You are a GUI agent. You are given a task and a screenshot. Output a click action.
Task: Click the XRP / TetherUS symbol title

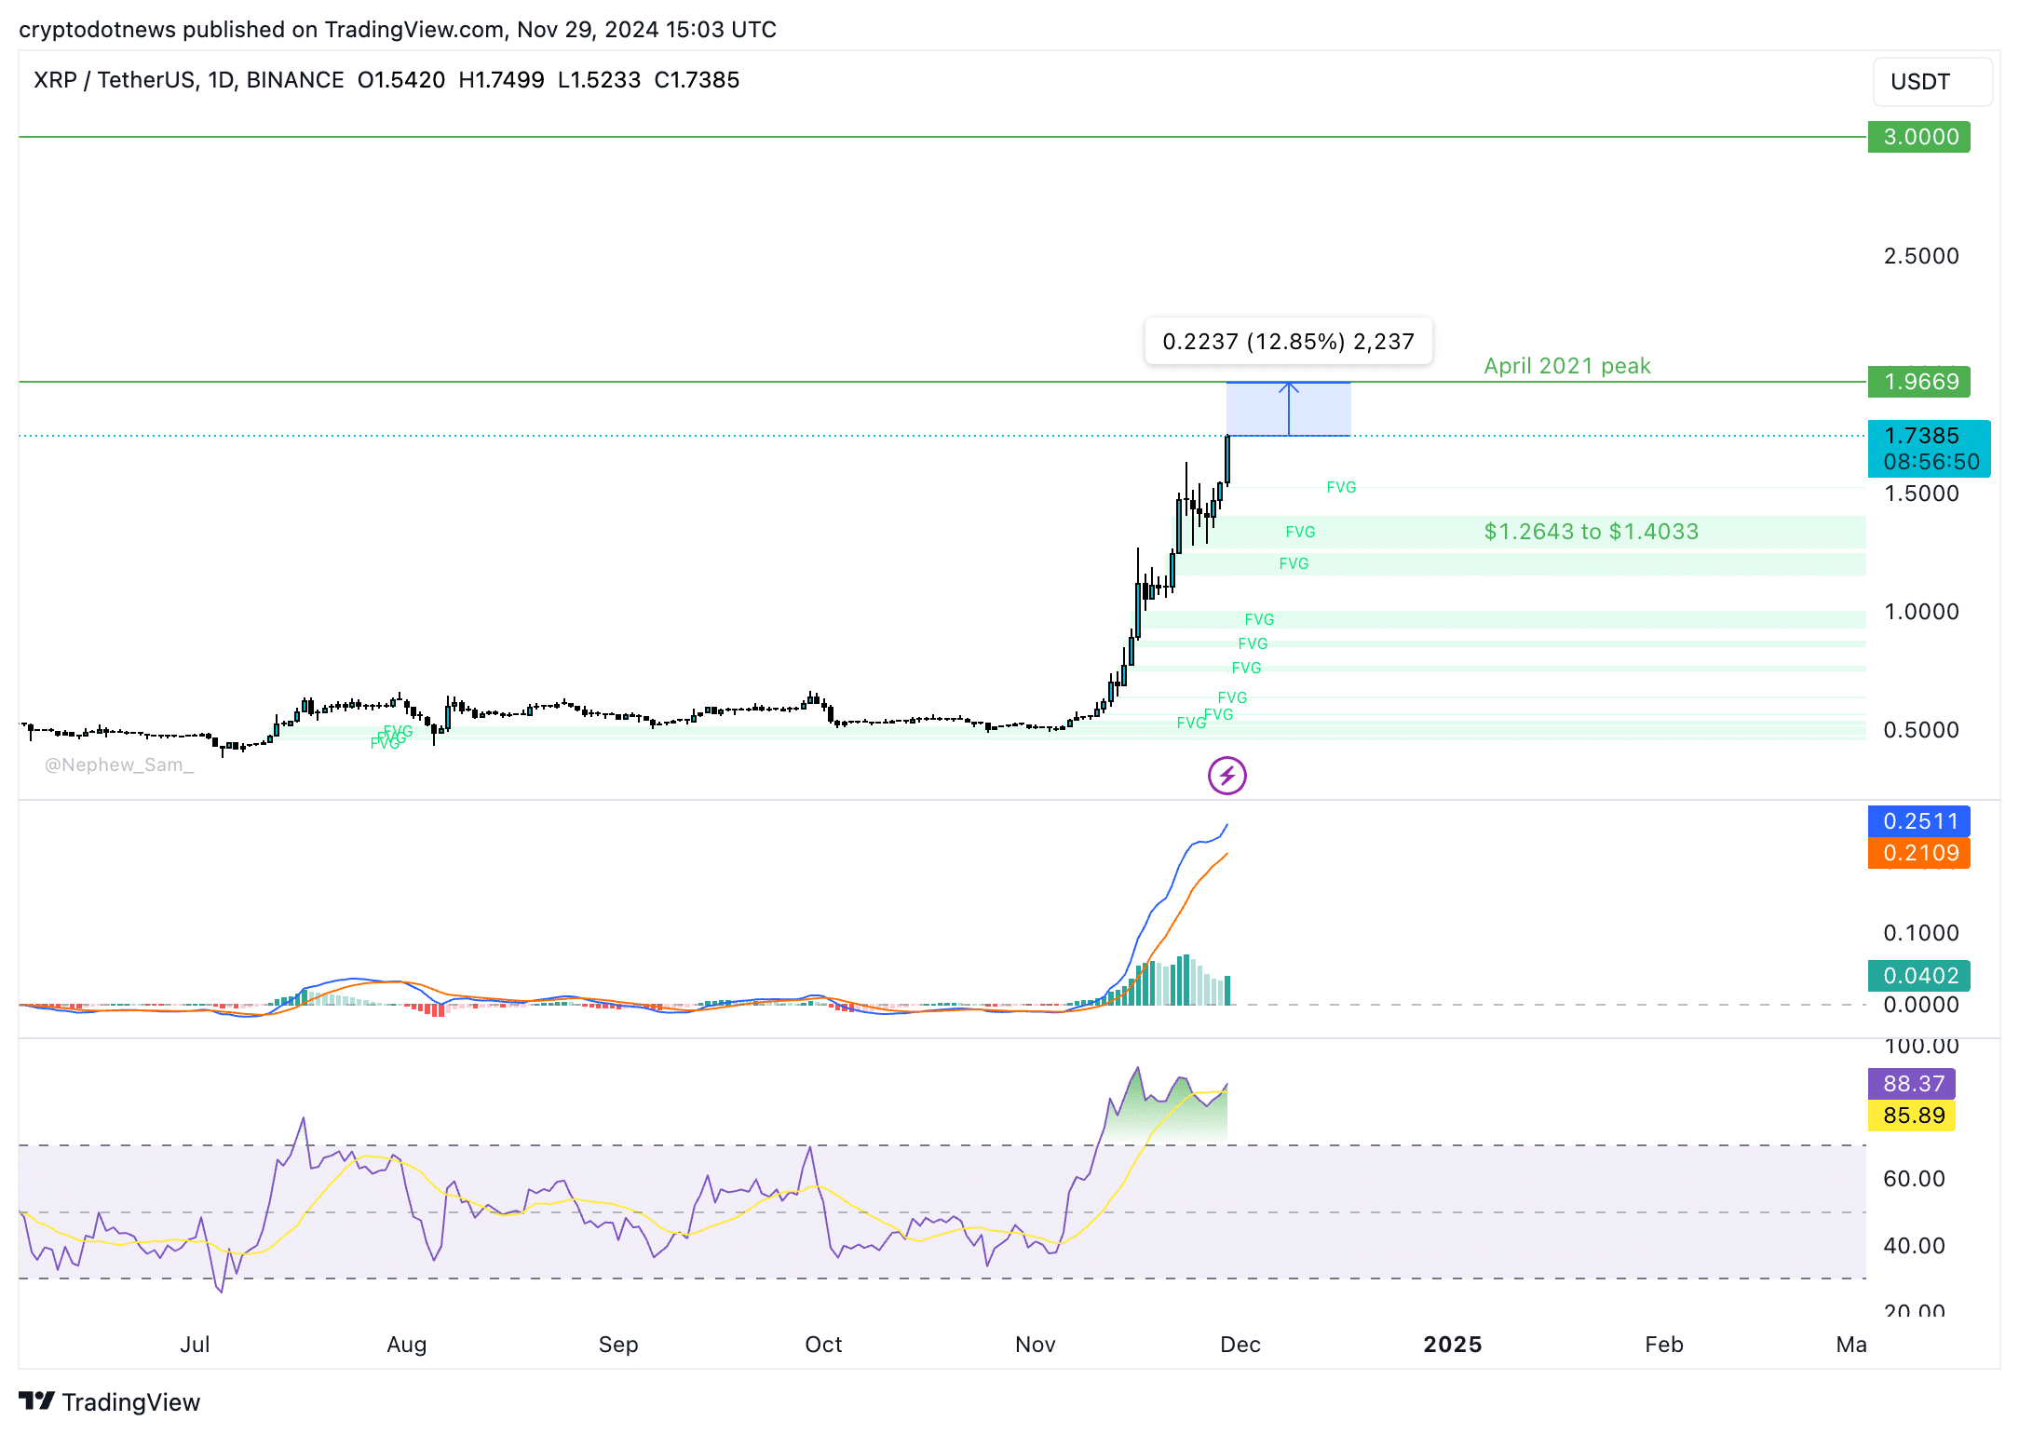188,80
